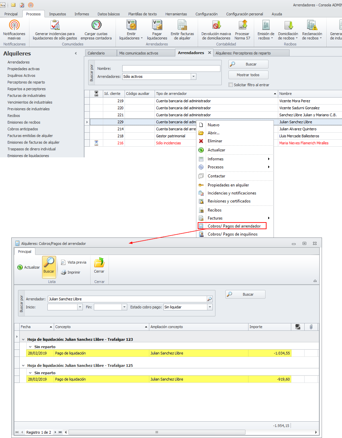Open Devolución masiva de domiciliaciones

click(x=216, y=25)
